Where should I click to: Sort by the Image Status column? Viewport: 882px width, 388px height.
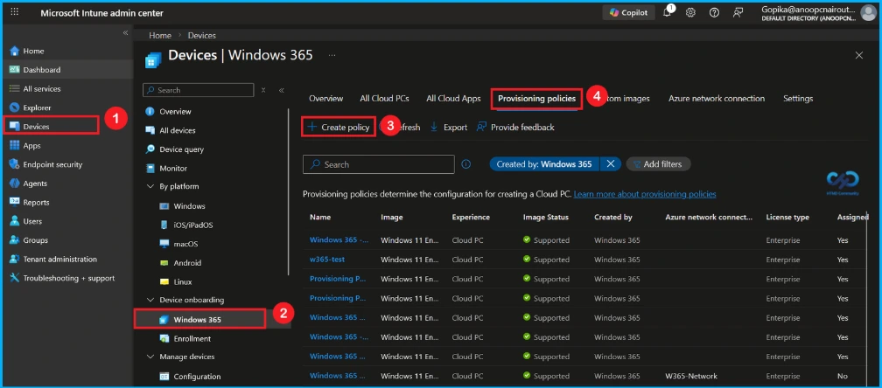click(x=546, y=217)
